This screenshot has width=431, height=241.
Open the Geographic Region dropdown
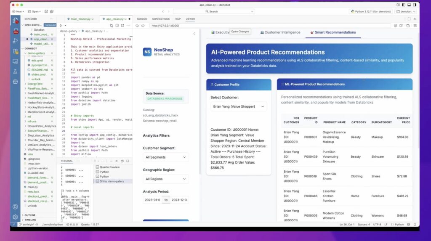coord(166,179)
